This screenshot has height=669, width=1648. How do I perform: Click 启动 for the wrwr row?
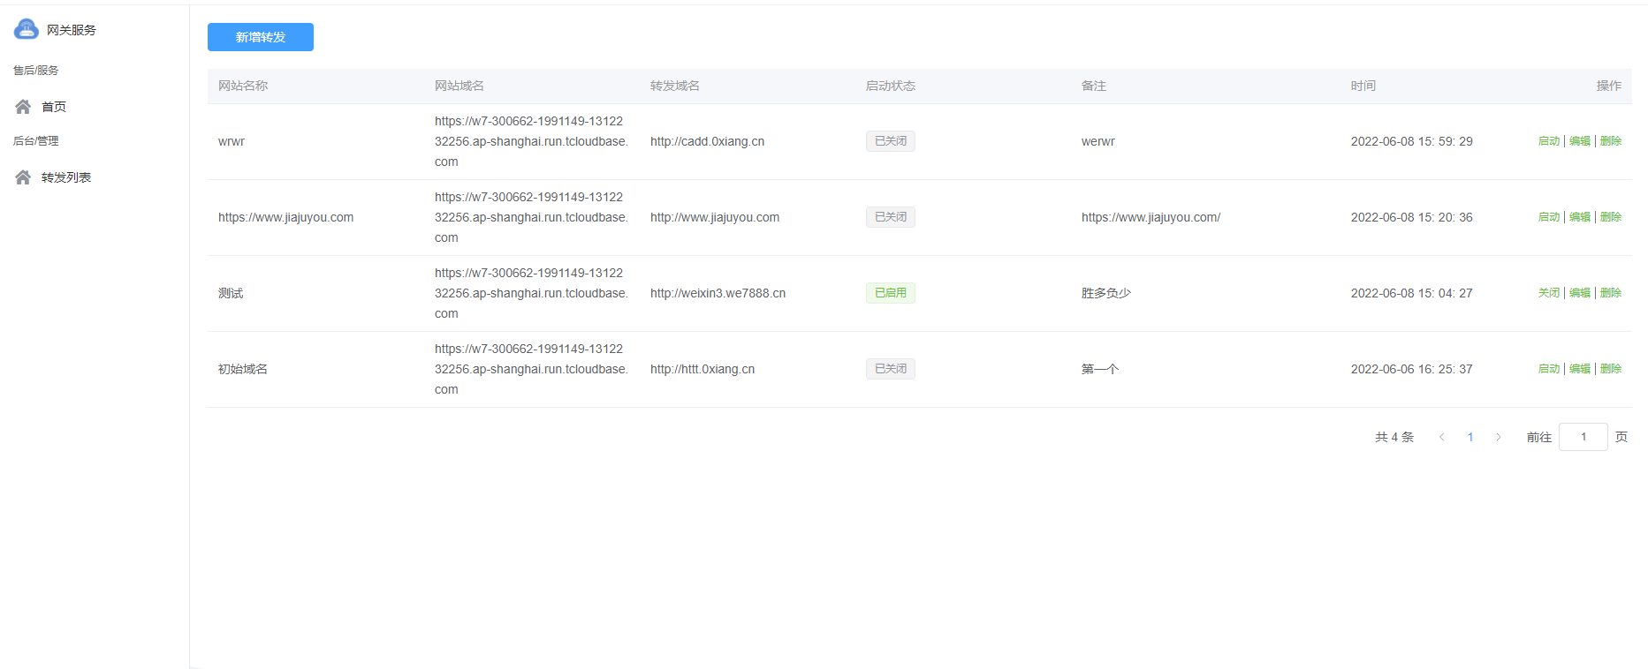1549,141
